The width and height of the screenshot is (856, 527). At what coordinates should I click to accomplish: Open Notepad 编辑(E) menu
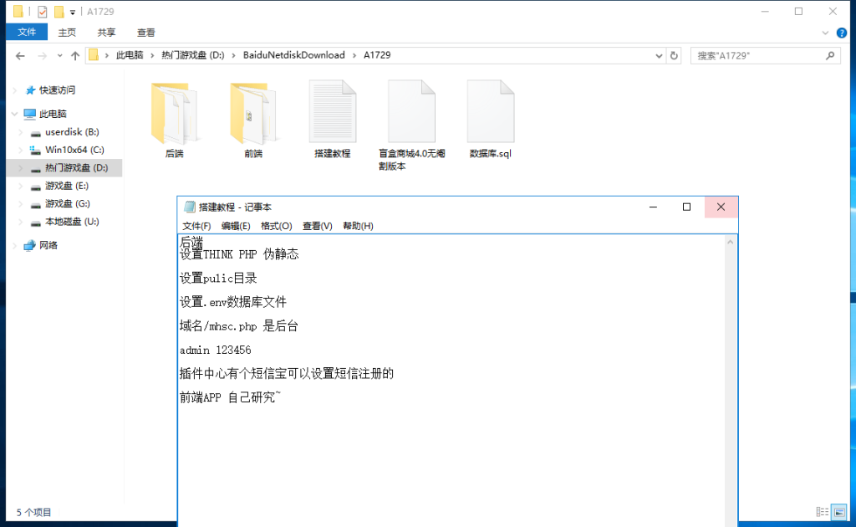coord(236,226)
